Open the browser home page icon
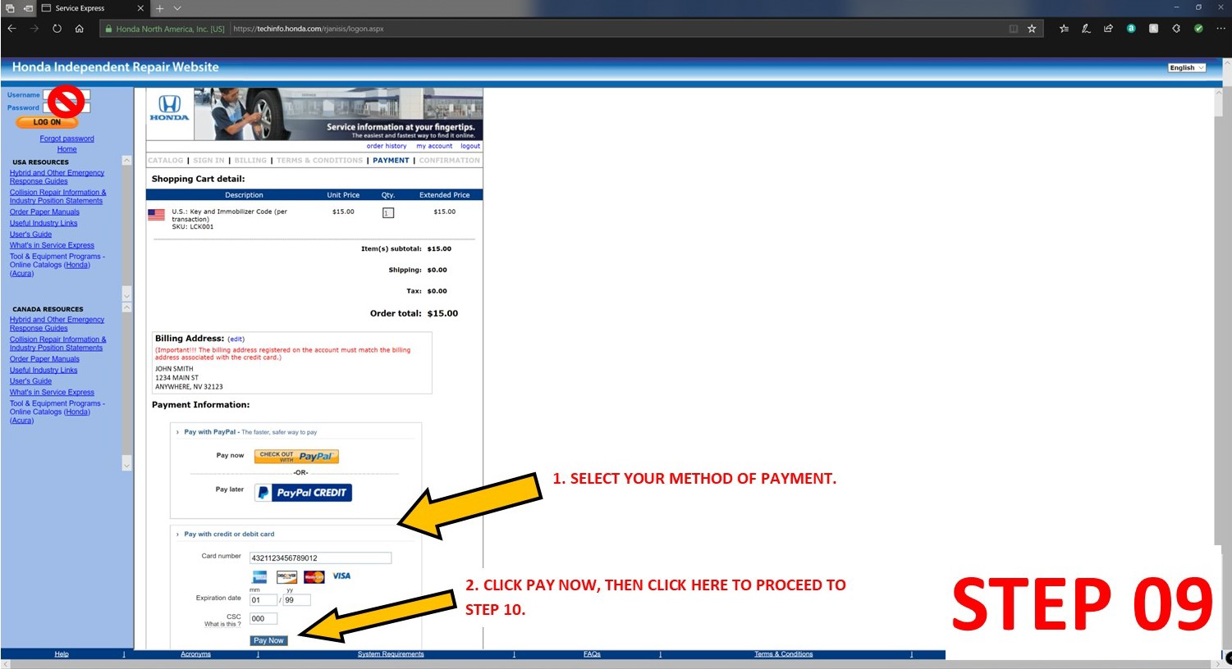 79,29
